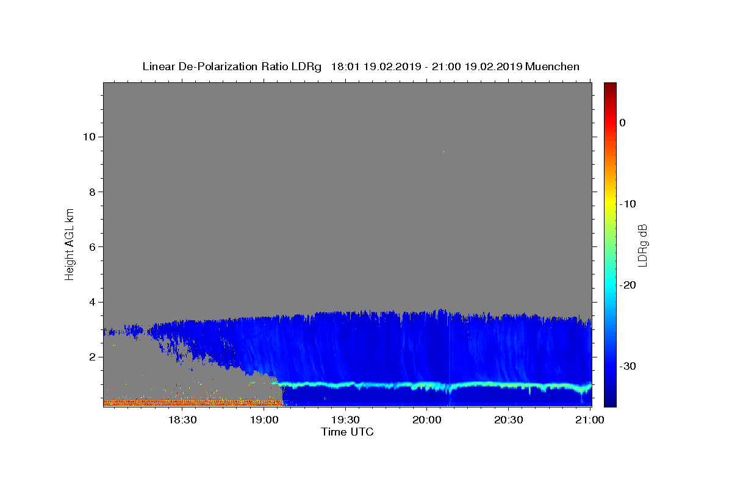Click the start date "18:01 19.02.2019" in title
This screenshot has height=488, width=732.
click(x=376, y=66)
